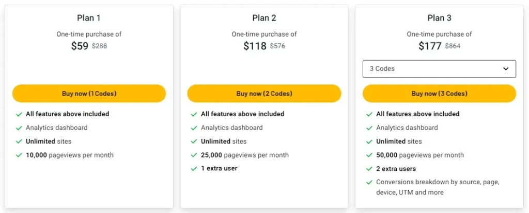Click checkmark beside 50,000 pageviews per month
This screenshot has height=213, width=529.
point(369,155)
